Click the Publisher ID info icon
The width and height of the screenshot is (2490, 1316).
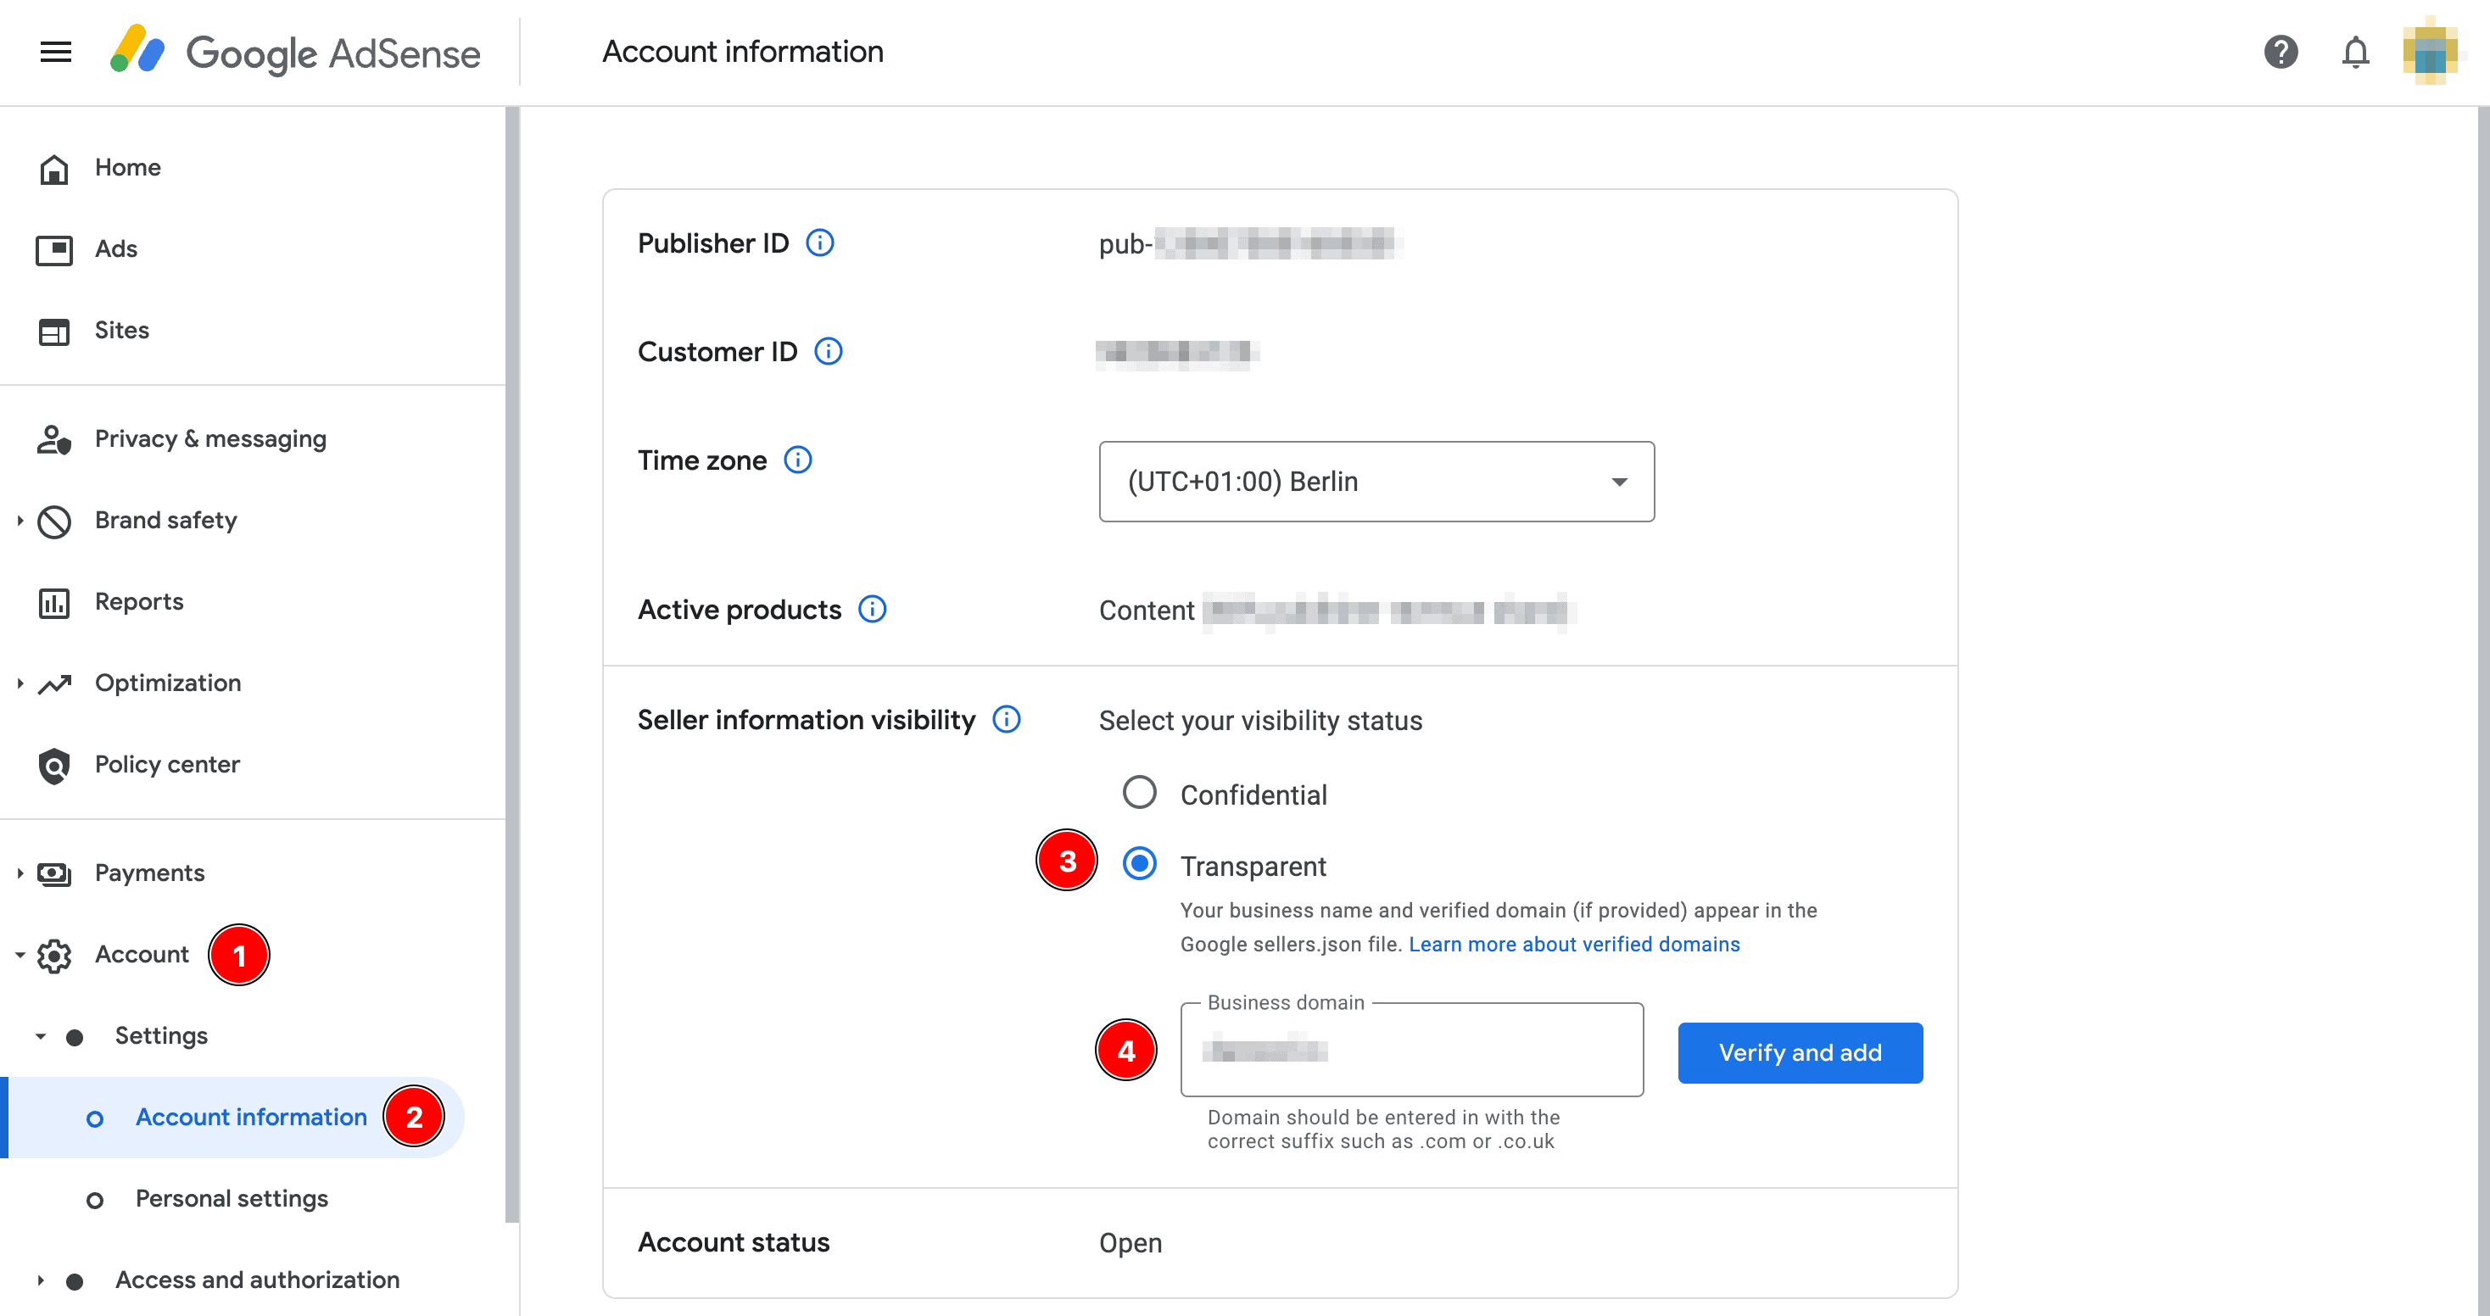click(820, 243)
